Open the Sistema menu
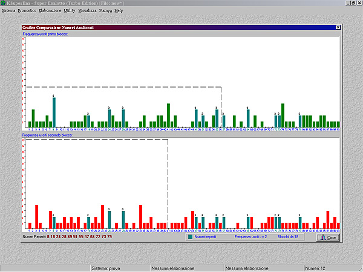The width and height of the screenshot is (363, 272). coord(8,11)
